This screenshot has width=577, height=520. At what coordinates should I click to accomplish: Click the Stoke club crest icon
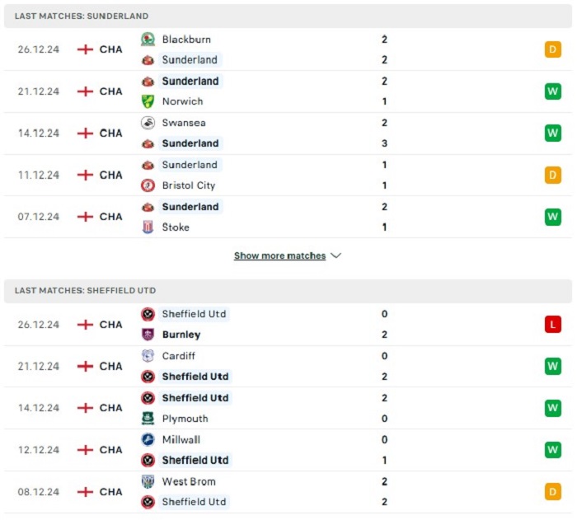coord(148,227)
